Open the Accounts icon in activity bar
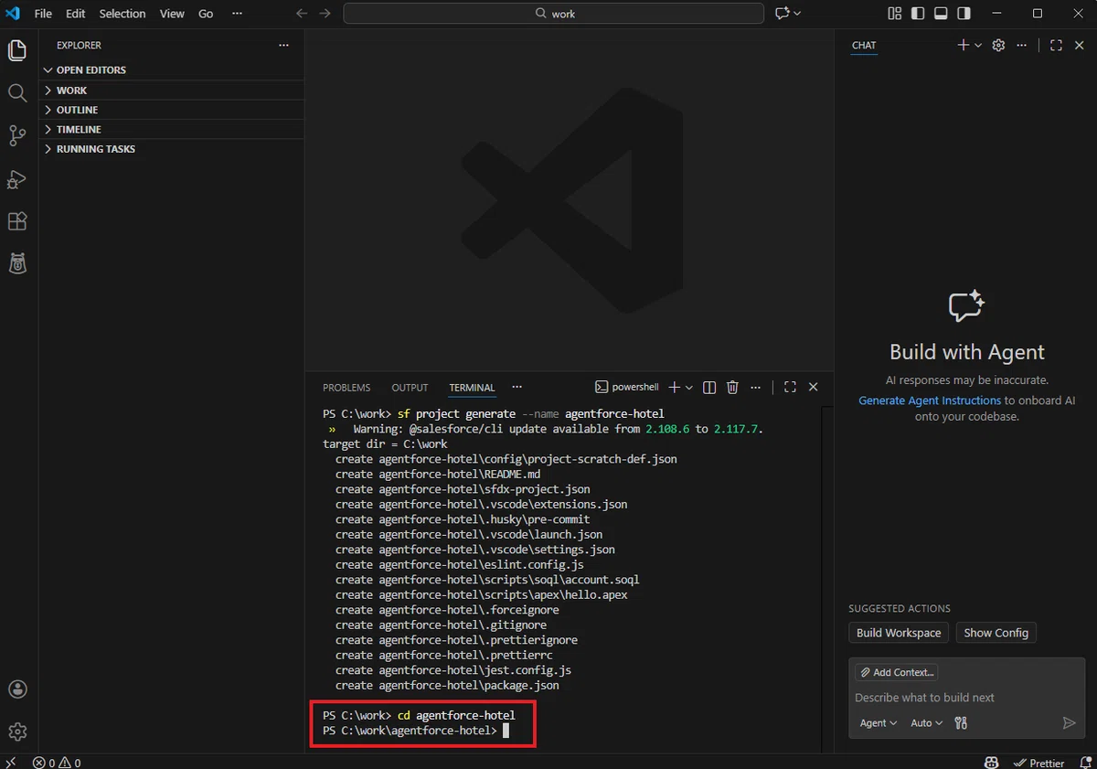This screenshot has height=769, width=1097. (17, 689)
